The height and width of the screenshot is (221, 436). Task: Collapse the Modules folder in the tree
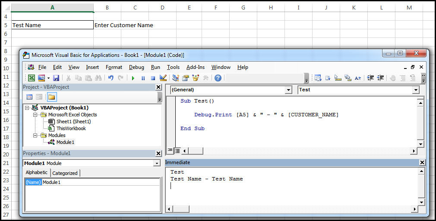tap(35, 135)
